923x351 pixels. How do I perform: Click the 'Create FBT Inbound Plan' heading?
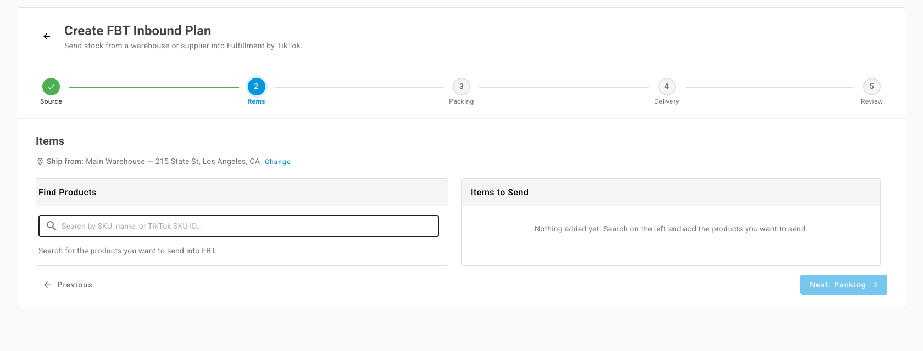[137, 31]
